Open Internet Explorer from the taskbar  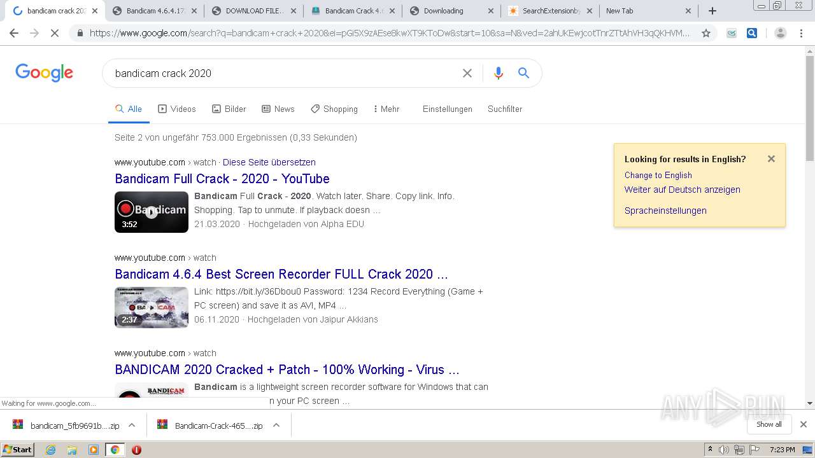point(51,450)
